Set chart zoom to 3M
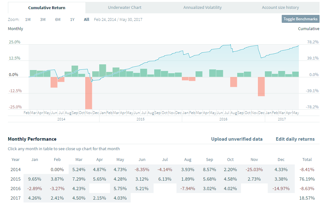324x205 pixels. pos(43,19)
